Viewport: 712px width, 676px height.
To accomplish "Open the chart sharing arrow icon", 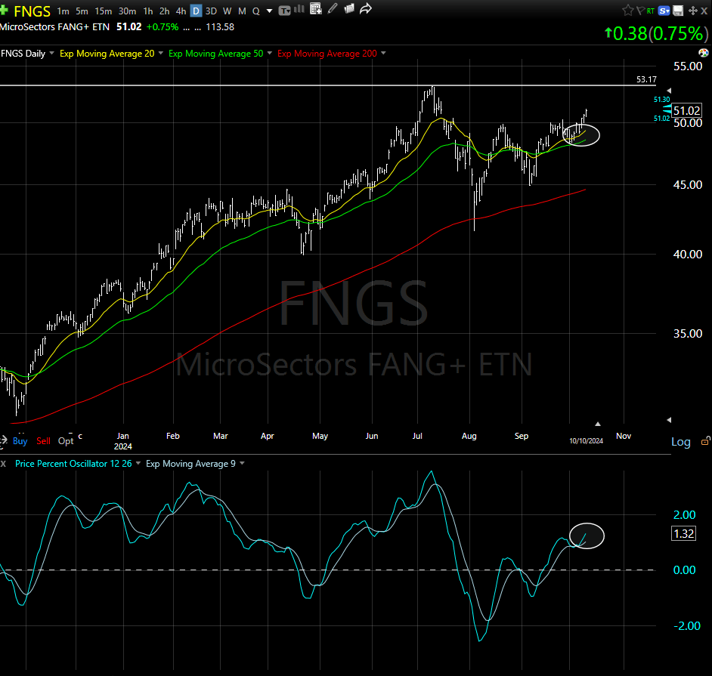I will click(365, 10).
